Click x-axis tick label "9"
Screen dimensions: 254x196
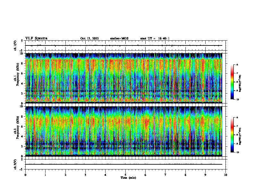[205, 175]
